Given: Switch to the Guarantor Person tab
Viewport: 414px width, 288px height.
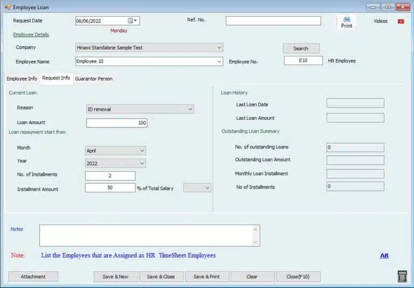Looking at the screenshot, I should (94, 79).
